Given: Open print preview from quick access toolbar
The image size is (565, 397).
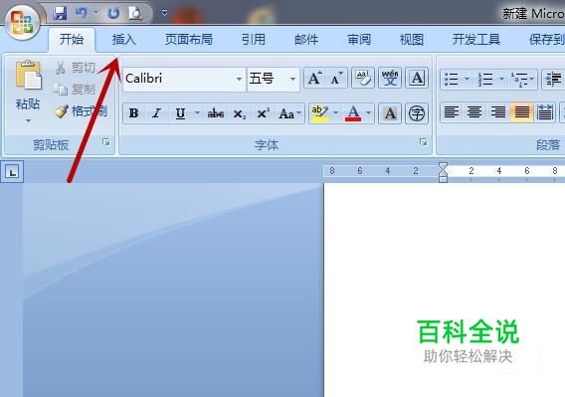Looking at the screenshot, I should click(x=136, y=14).
